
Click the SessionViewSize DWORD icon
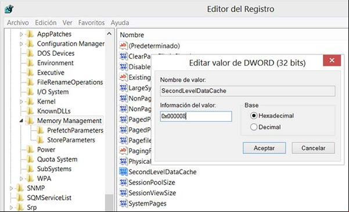point(123,193)
